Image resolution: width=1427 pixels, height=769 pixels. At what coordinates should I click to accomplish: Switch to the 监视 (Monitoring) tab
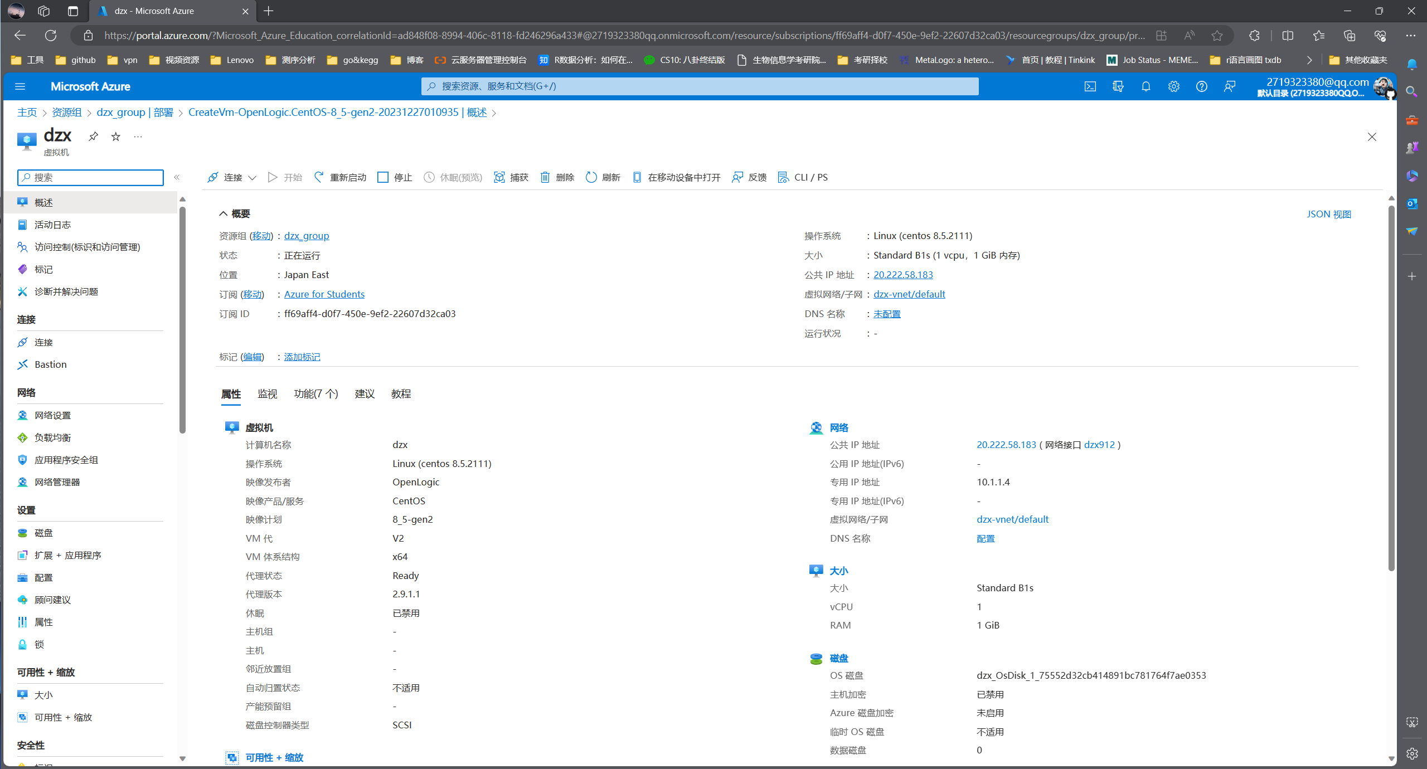268,394
